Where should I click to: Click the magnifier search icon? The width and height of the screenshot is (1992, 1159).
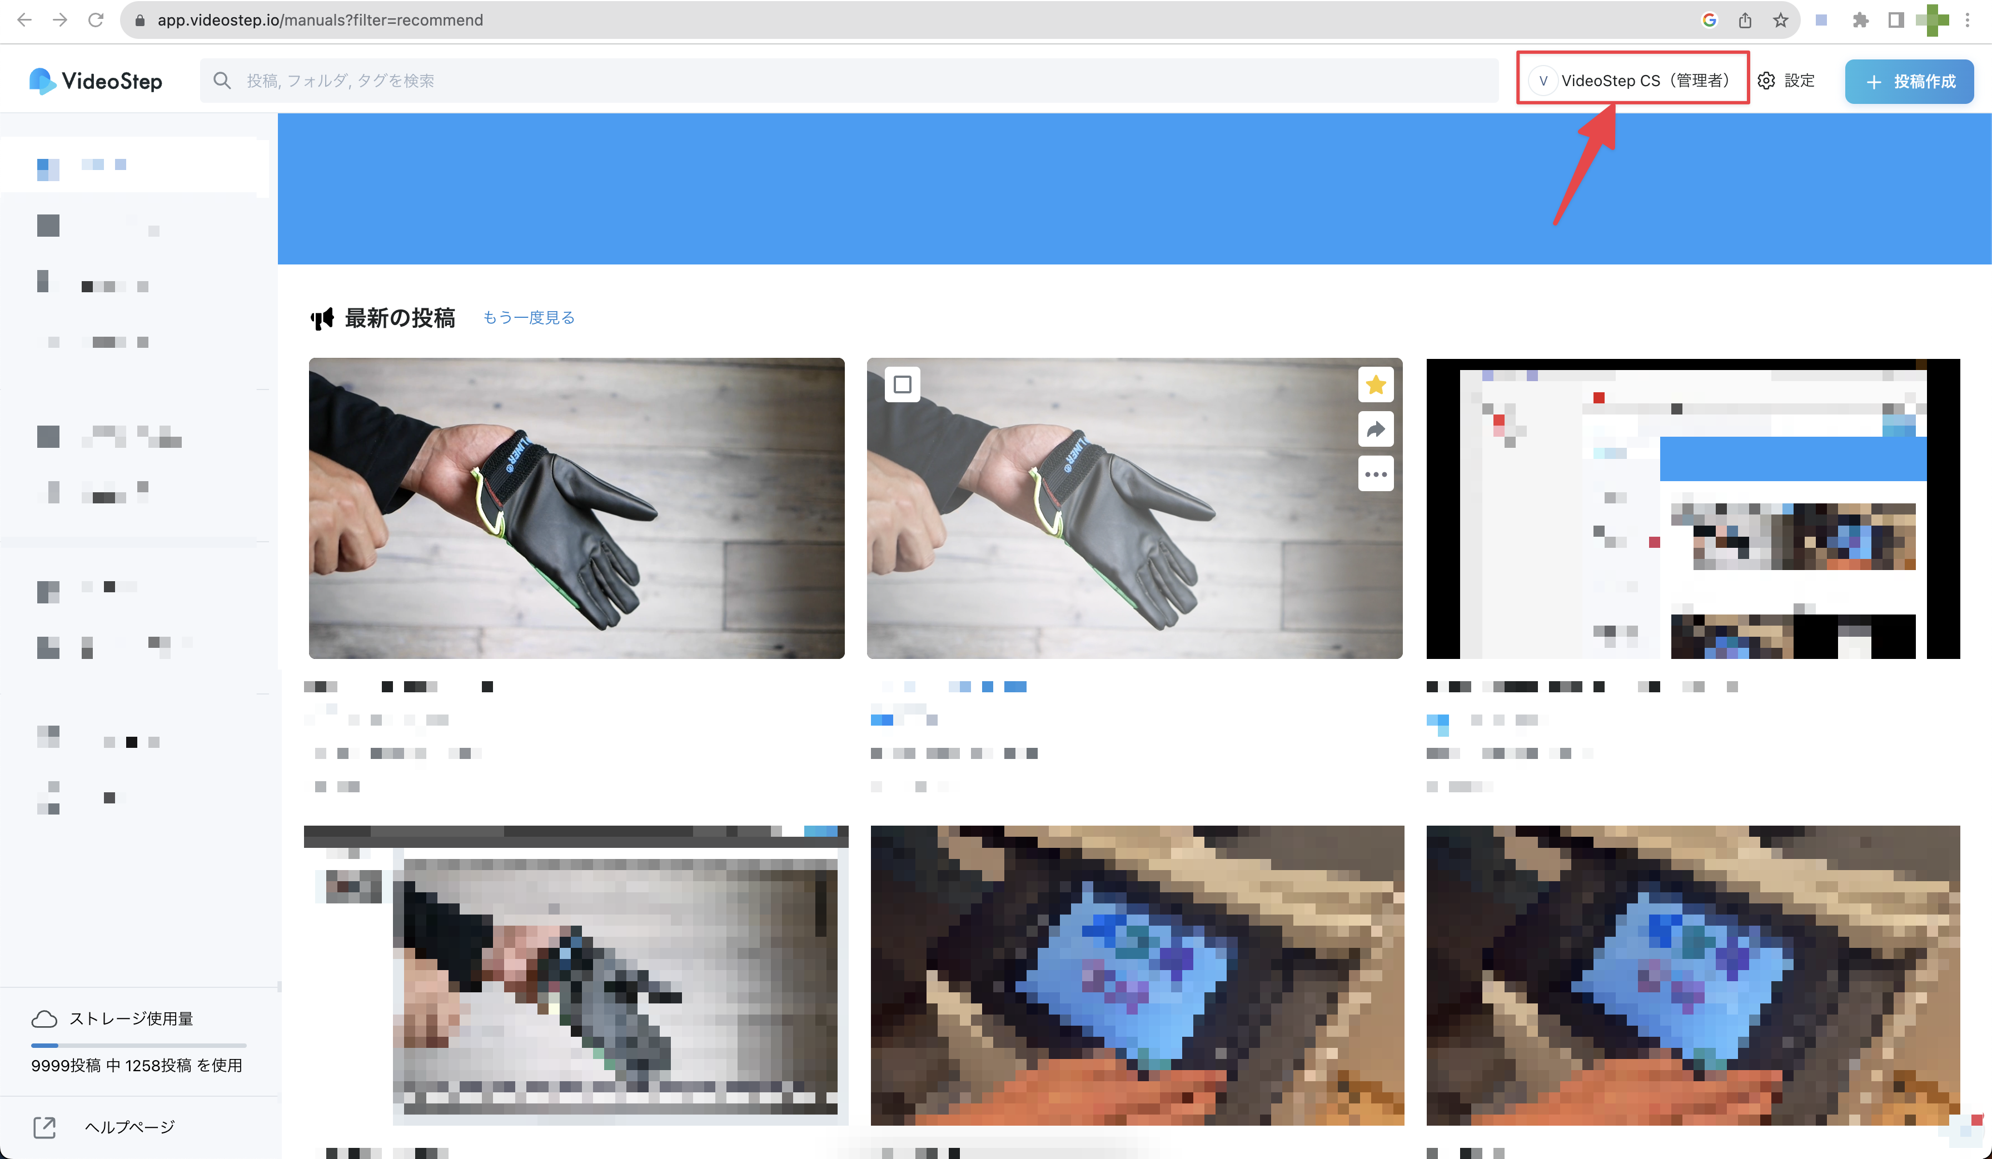coord(222,81)
